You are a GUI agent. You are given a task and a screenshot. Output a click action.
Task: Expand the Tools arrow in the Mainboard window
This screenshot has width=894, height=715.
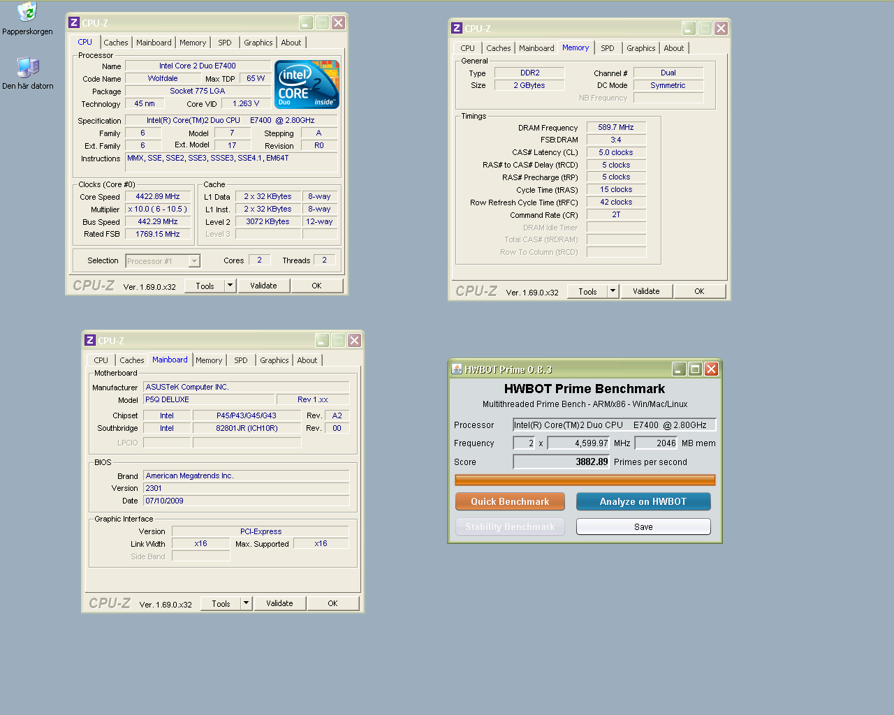247,603
